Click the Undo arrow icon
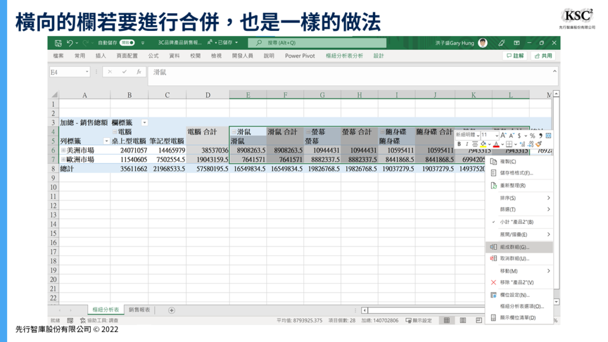 [x=70, y=43]
